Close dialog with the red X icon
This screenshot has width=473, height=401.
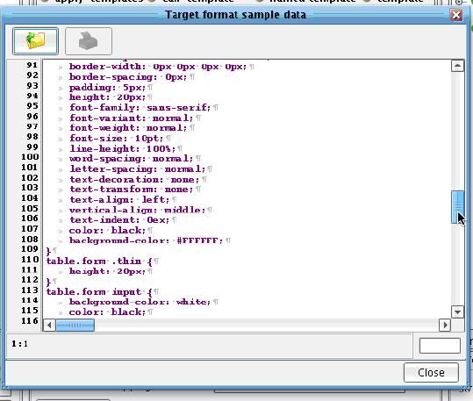[x=456, y=15]
